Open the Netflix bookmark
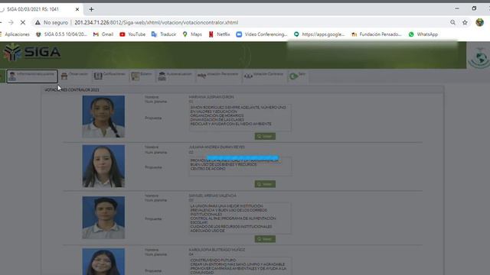Screen dimensions: 490x275 (219, 34)
